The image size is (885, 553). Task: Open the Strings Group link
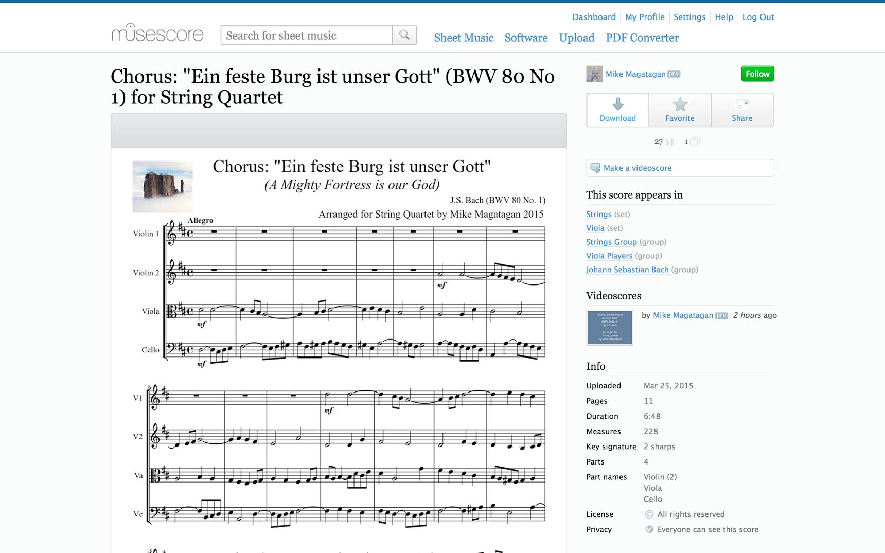click(x=611, y=242)
